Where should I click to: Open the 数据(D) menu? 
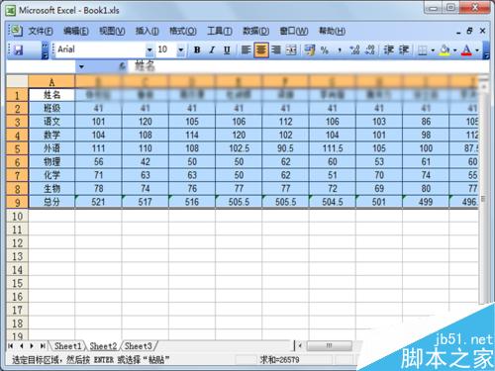pyautogui.click(x=256, y=31)
